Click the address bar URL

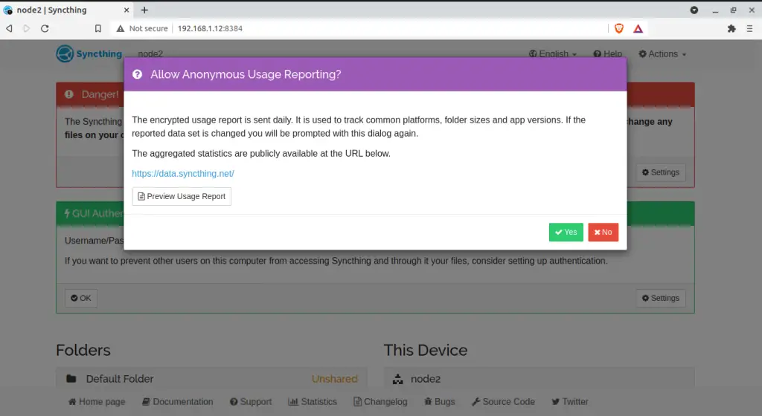210,29
